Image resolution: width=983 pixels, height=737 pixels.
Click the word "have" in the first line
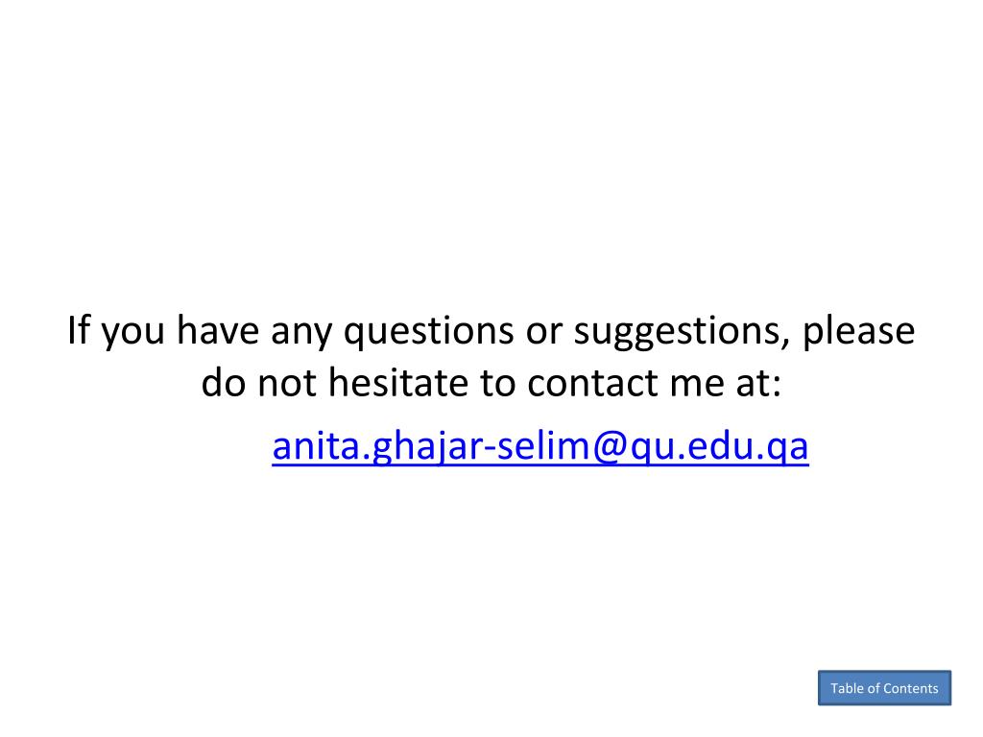tap(218, 330)
